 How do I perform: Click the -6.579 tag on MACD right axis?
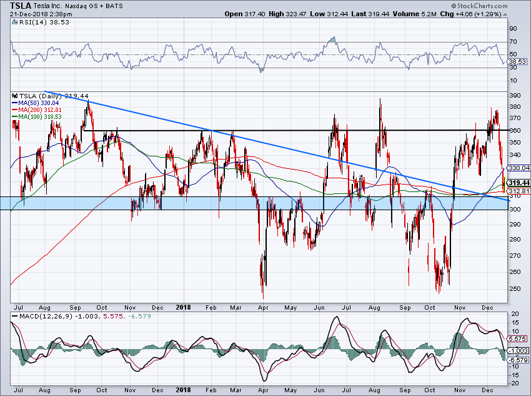[x=518, y=360]
